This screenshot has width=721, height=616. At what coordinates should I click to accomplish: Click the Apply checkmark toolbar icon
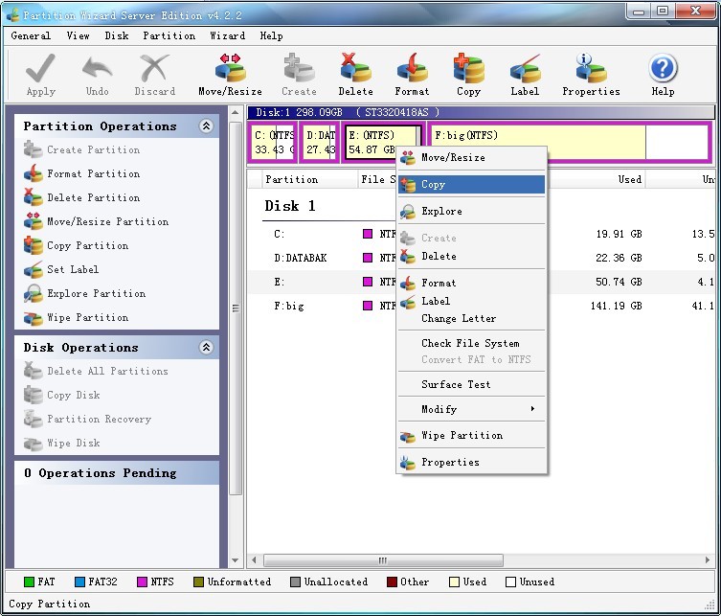pos(41,75)
